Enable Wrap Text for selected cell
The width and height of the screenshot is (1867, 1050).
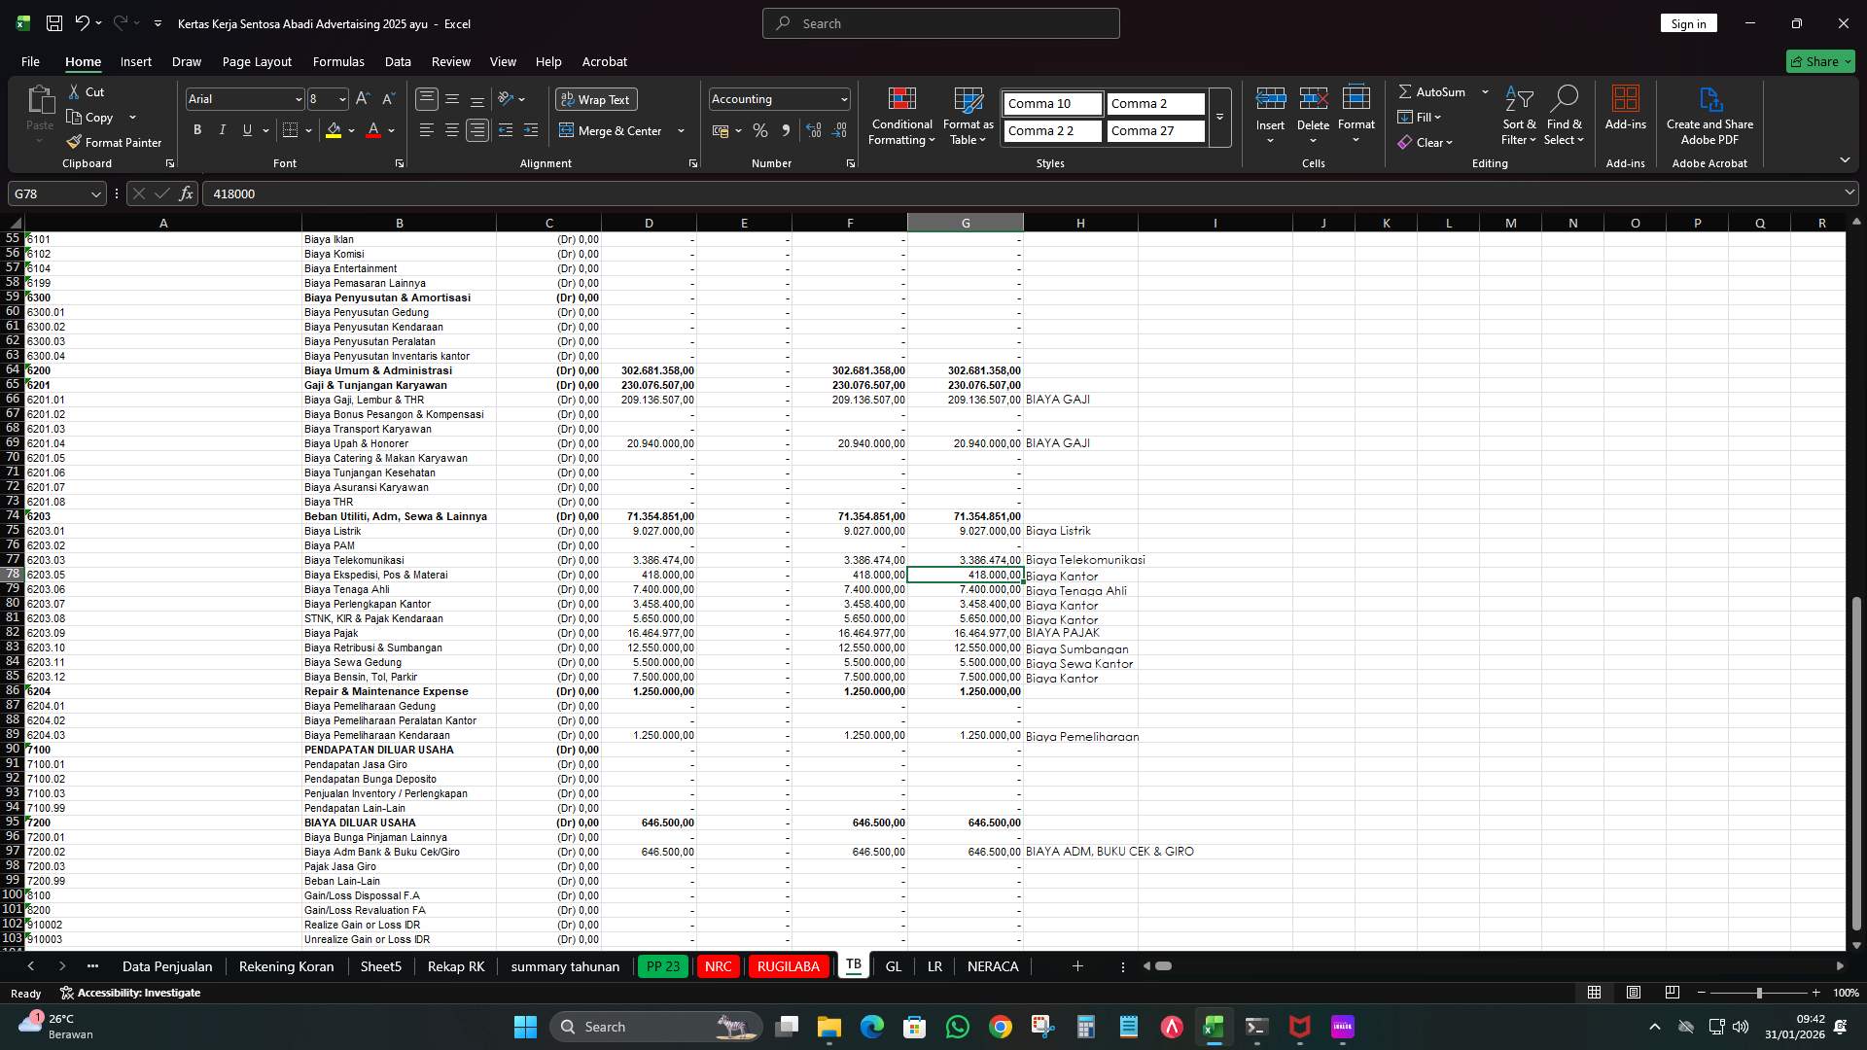pos(596,98)
